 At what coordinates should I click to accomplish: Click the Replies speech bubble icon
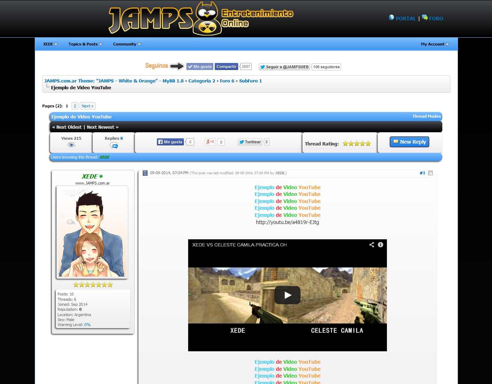[114, 145]
